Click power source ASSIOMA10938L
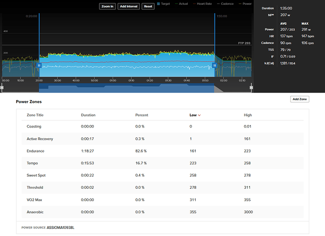Screen dimensions: 325x236 tap(60, 228)
